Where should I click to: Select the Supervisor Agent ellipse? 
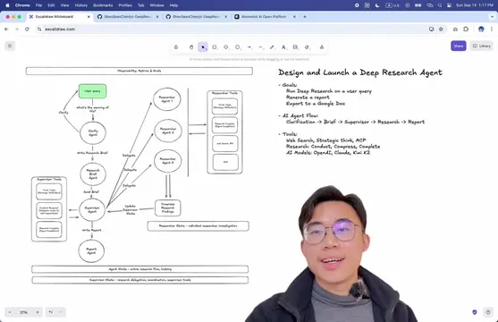(x=92, y=210)
